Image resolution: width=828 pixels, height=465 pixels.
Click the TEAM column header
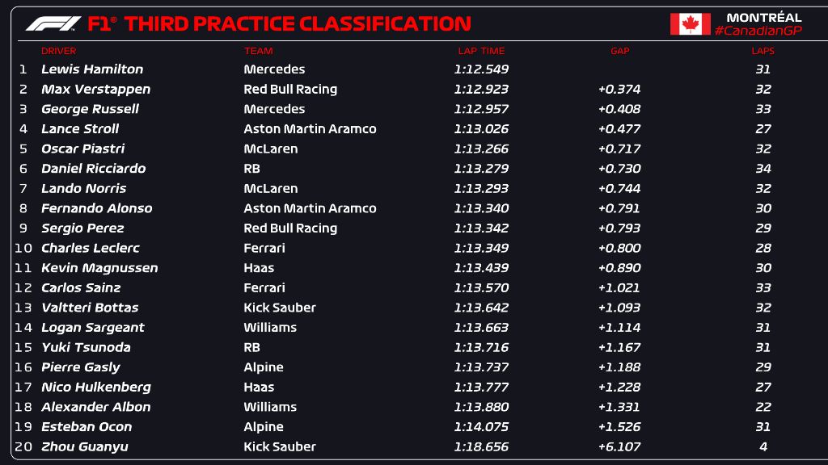coord(258,51)
